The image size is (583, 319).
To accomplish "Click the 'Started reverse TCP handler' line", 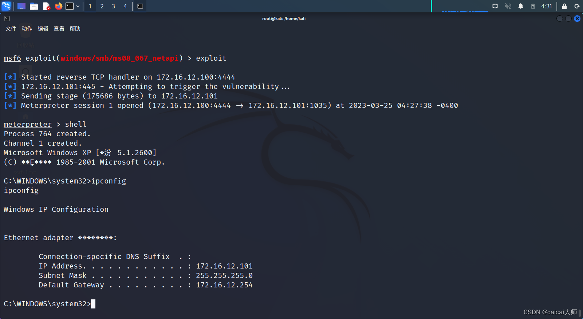I will 119,77.
